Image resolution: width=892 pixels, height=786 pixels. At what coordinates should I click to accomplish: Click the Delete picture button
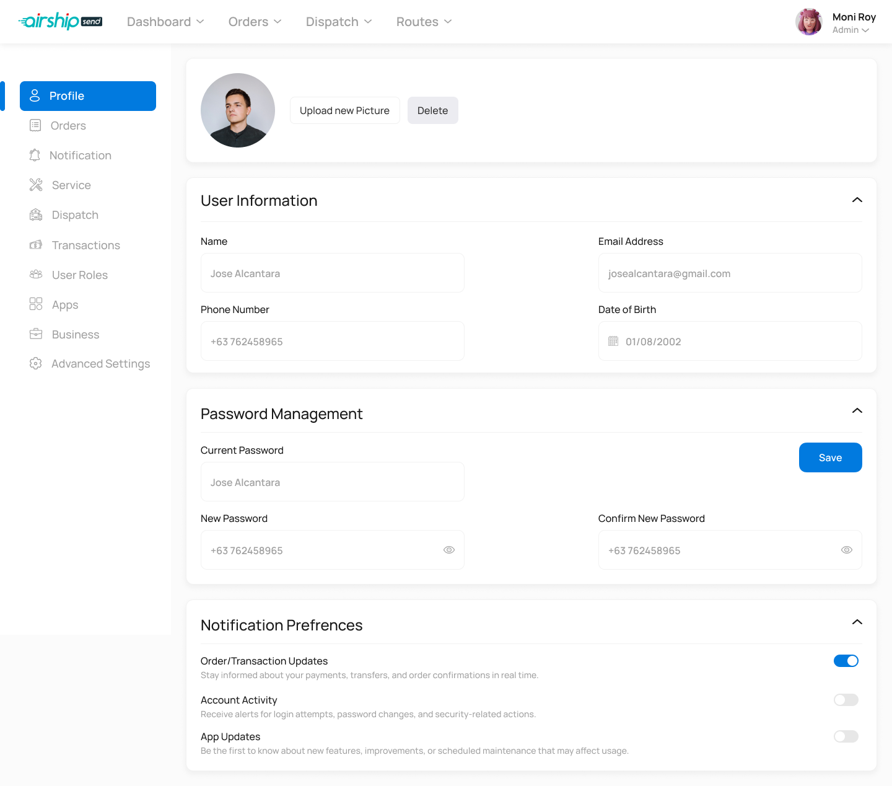coord(433,110)
